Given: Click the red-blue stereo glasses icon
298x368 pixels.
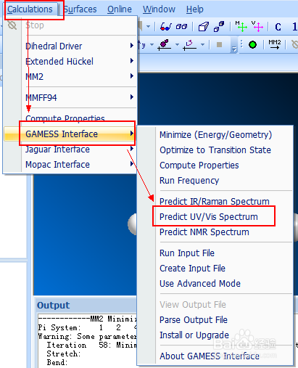Looking at the screenshot, I should pos(166,26).
